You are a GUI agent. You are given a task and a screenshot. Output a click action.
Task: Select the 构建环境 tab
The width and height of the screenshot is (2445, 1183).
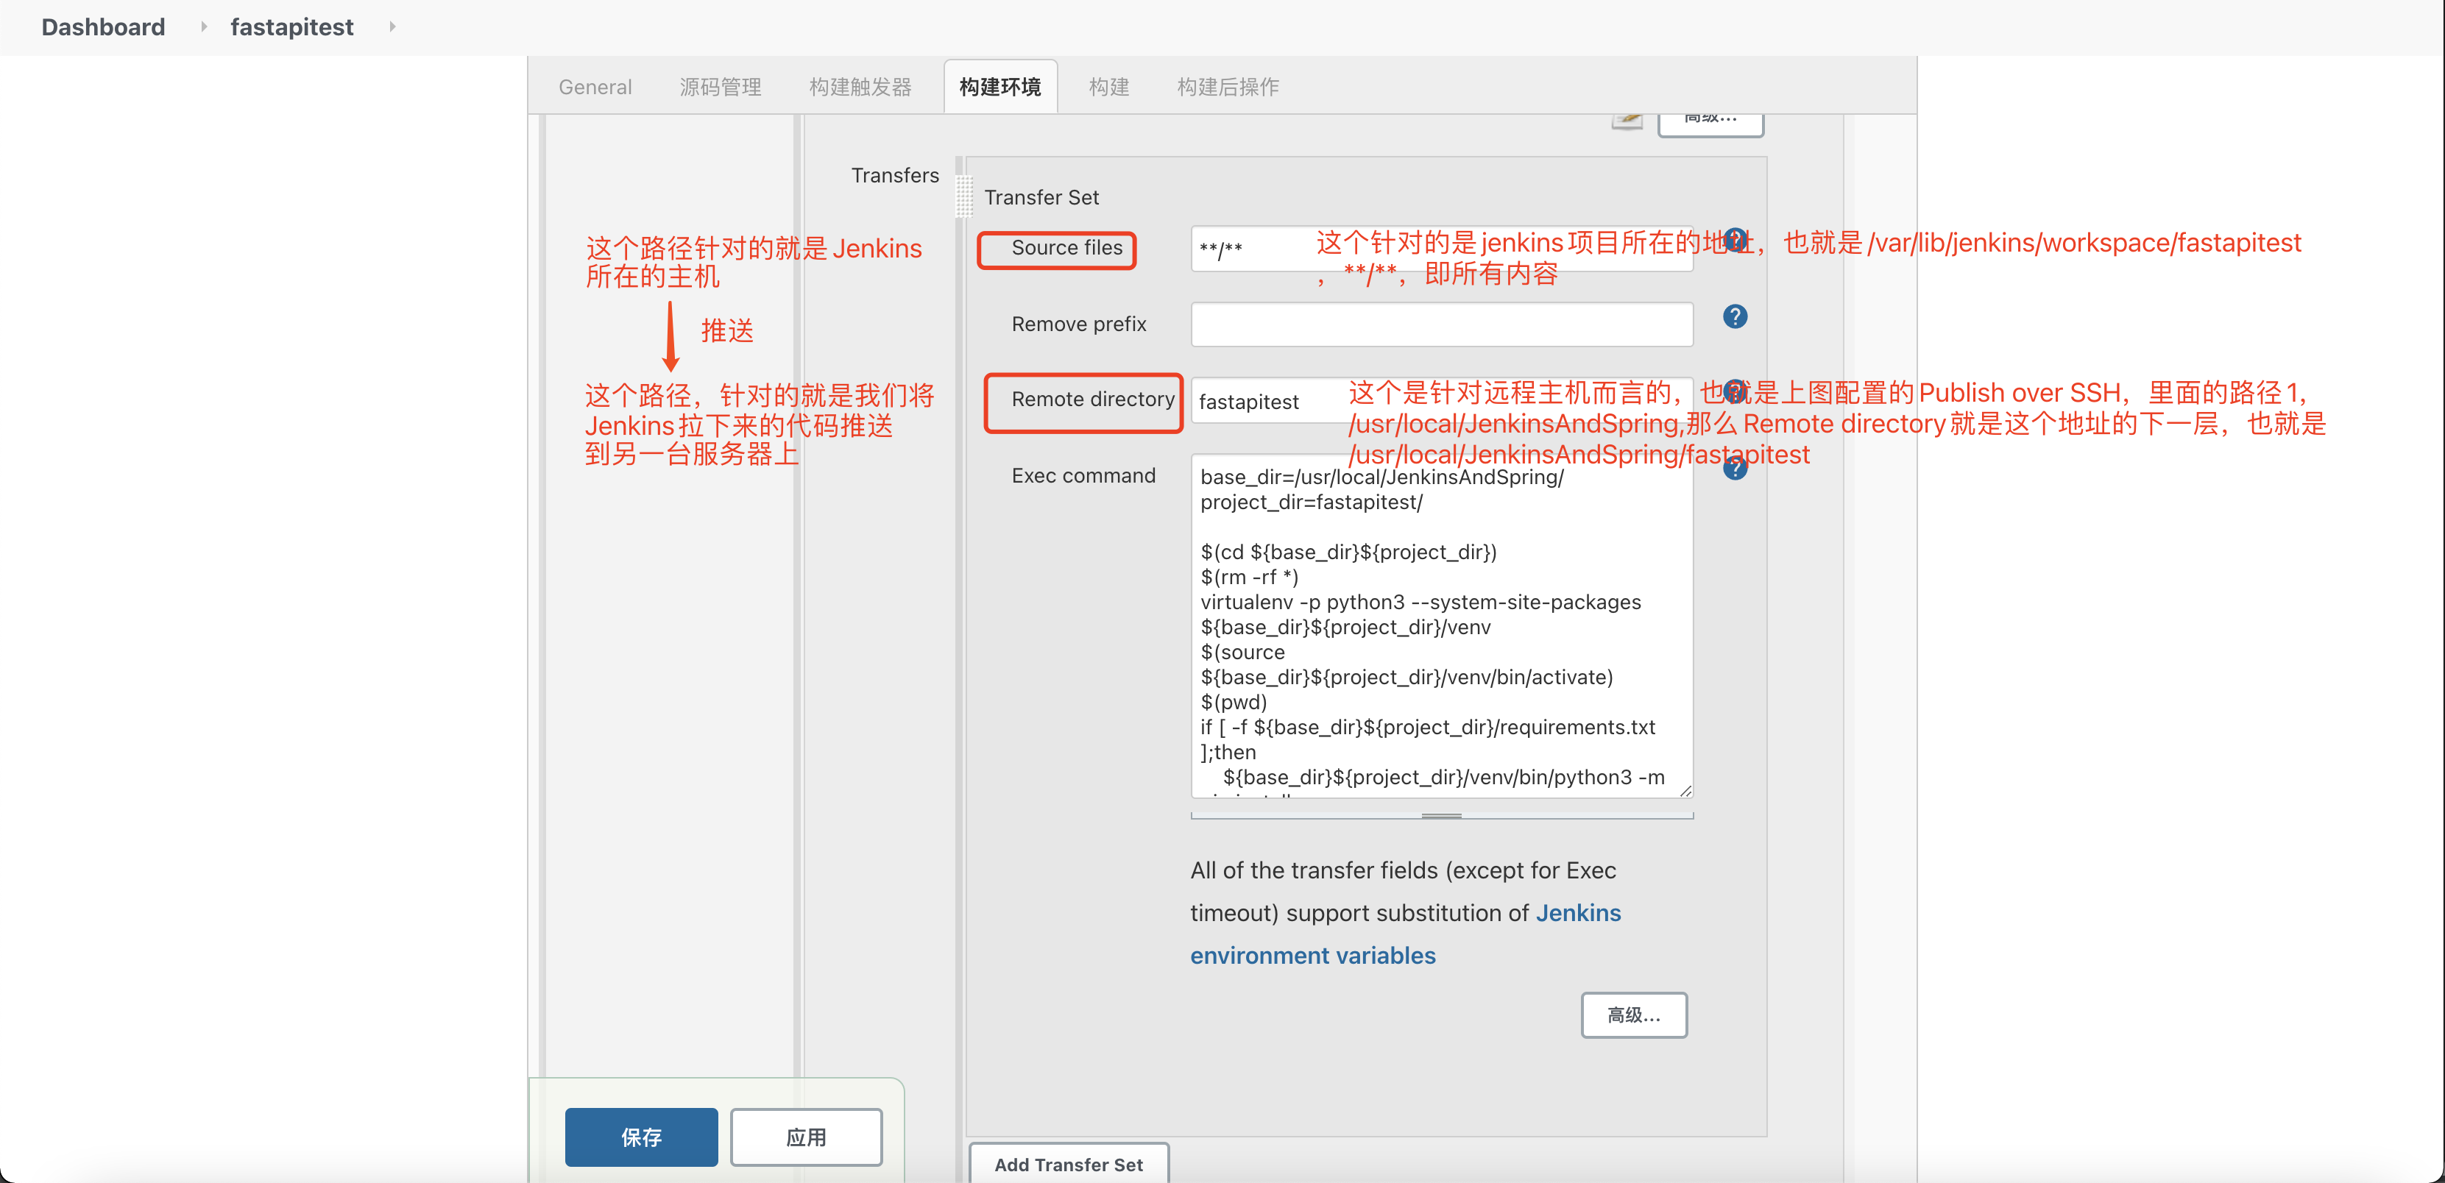click(x=1000, y=88)
